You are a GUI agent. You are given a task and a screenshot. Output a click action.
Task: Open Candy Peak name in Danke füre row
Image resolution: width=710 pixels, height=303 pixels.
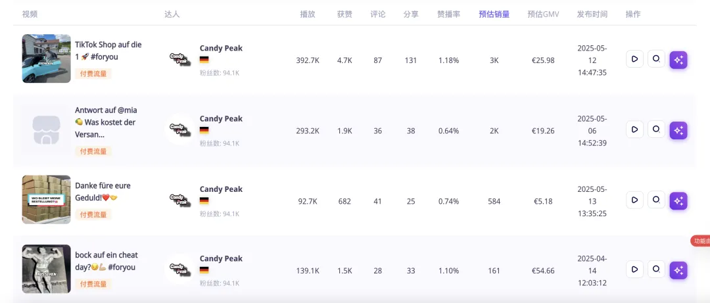(x=221, y=189)
